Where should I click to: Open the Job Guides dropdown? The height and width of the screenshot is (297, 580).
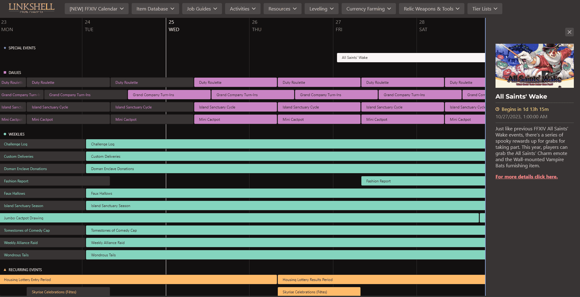click(x=202, y=9)
